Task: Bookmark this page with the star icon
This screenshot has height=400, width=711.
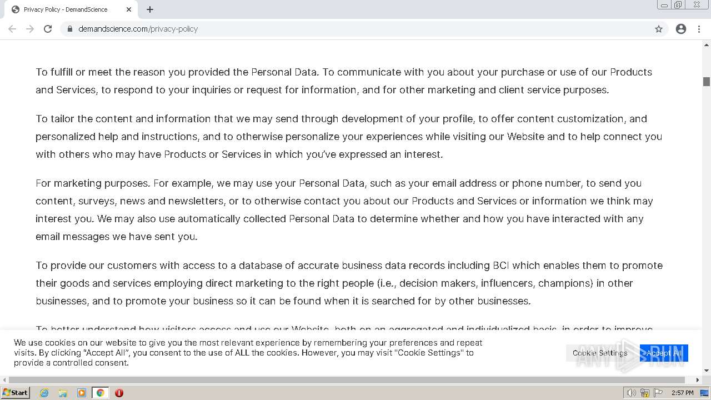Action: tap(659, 29)
